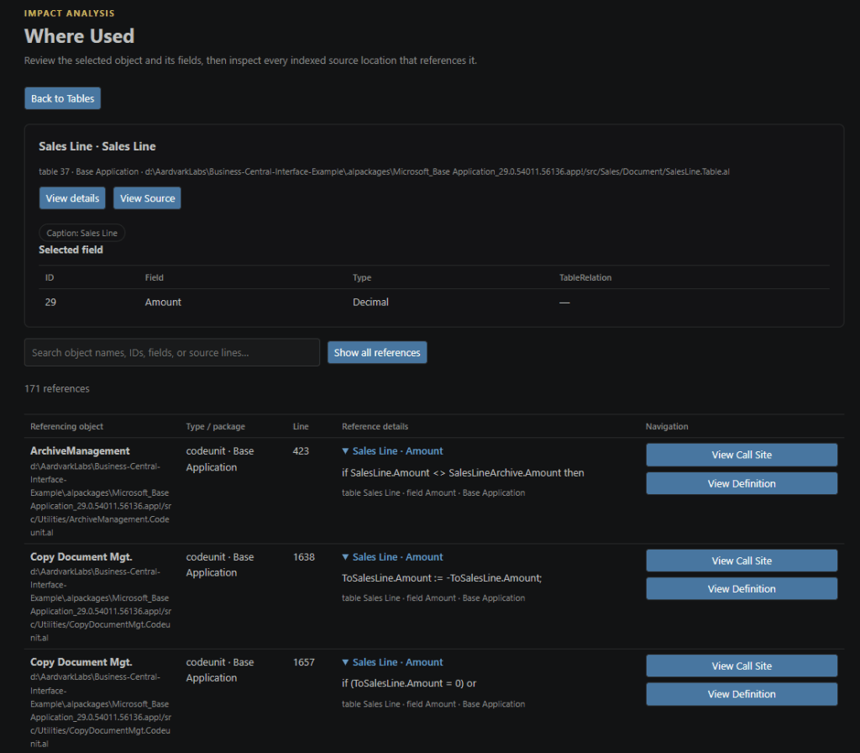This screenshot has width=860, height=753.
Task: Collapse the line 1657 Sales Line · Amount details
Action: click(392, 662)
